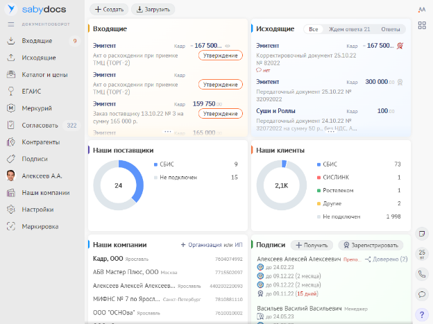Open the help question mark icon
The width and height of the screenshot is (433, 324).
click(x=422, y=314)
